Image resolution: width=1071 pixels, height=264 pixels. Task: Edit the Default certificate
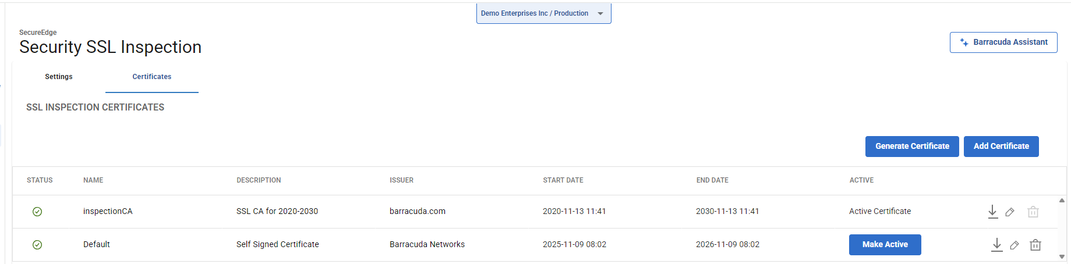[1015, 245]
